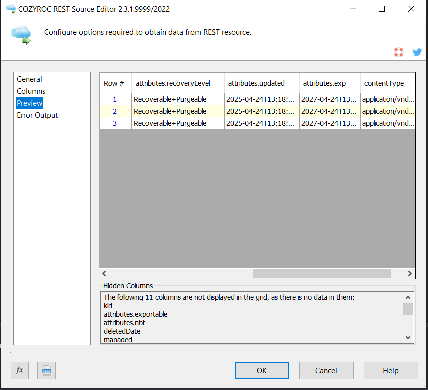Viewport: 428px width, 390px height.
Task: Click the Cancel button
Action: [326, 370]
